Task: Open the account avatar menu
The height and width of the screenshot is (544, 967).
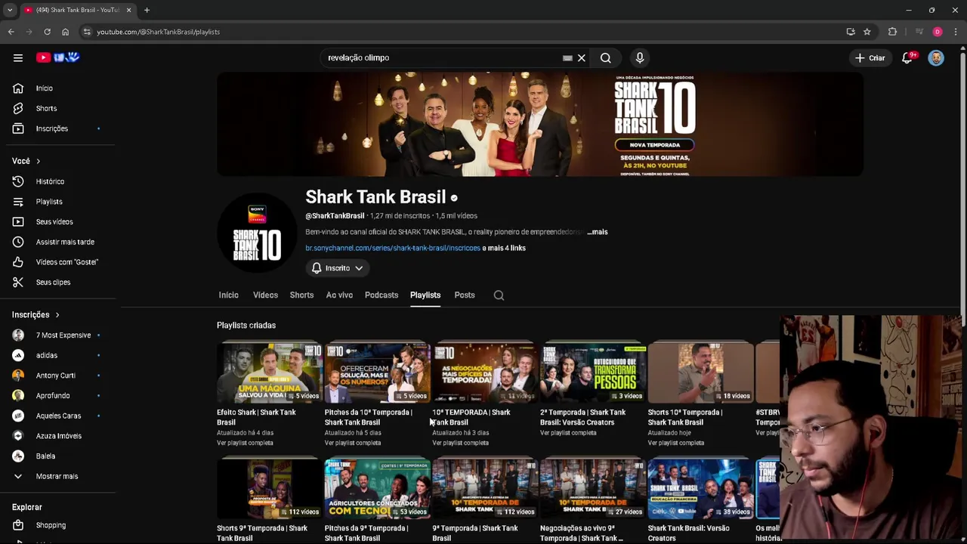Action: click(936, 57)
